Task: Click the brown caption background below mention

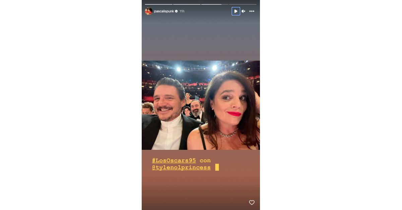Action: 201,189
